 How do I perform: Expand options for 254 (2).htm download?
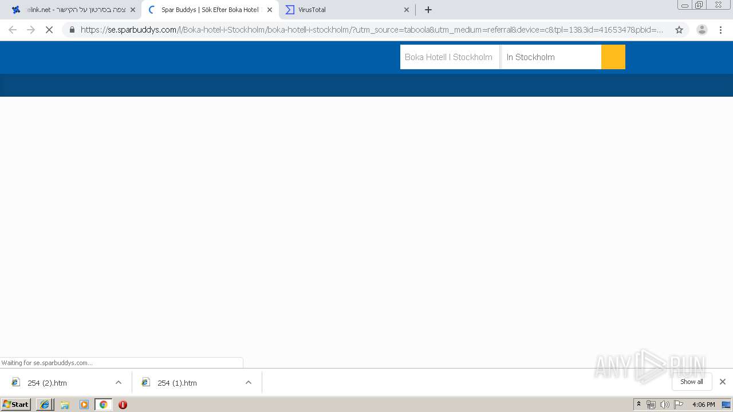point(119,383)
